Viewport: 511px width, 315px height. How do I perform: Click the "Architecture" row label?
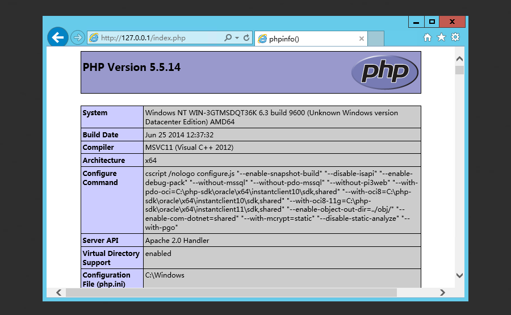[x=104, y=160]
